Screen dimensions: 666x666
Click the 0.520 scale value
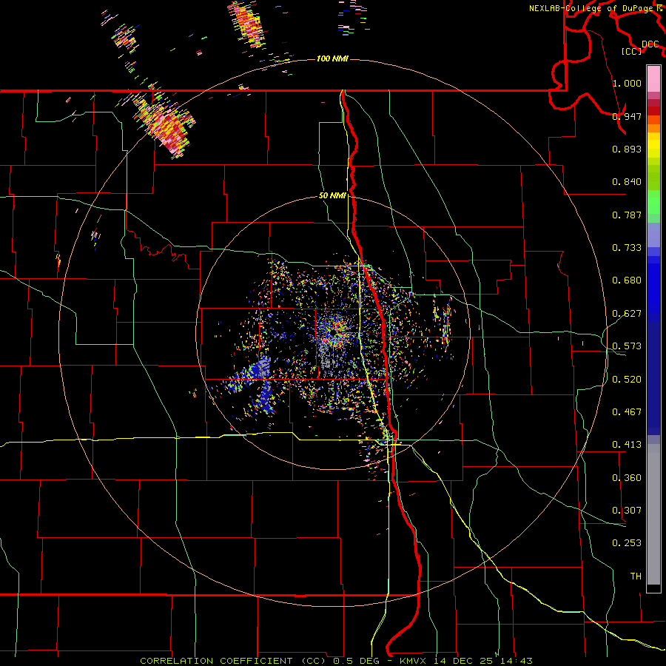[627, 380]
